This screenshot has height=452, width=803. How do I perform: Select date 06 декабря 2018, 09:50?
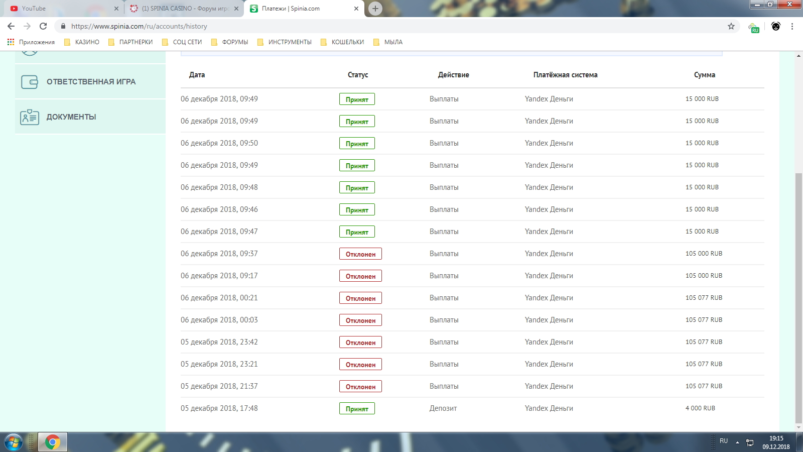219,143
